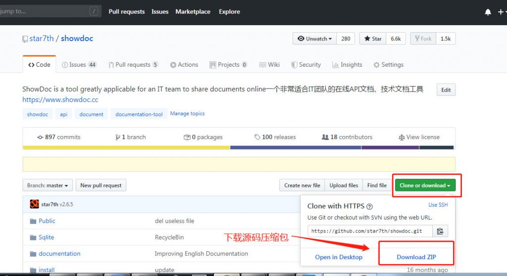Click the Clone with HTTPS help icon
This screenshot has width=507, height=276.
(369, 207)
